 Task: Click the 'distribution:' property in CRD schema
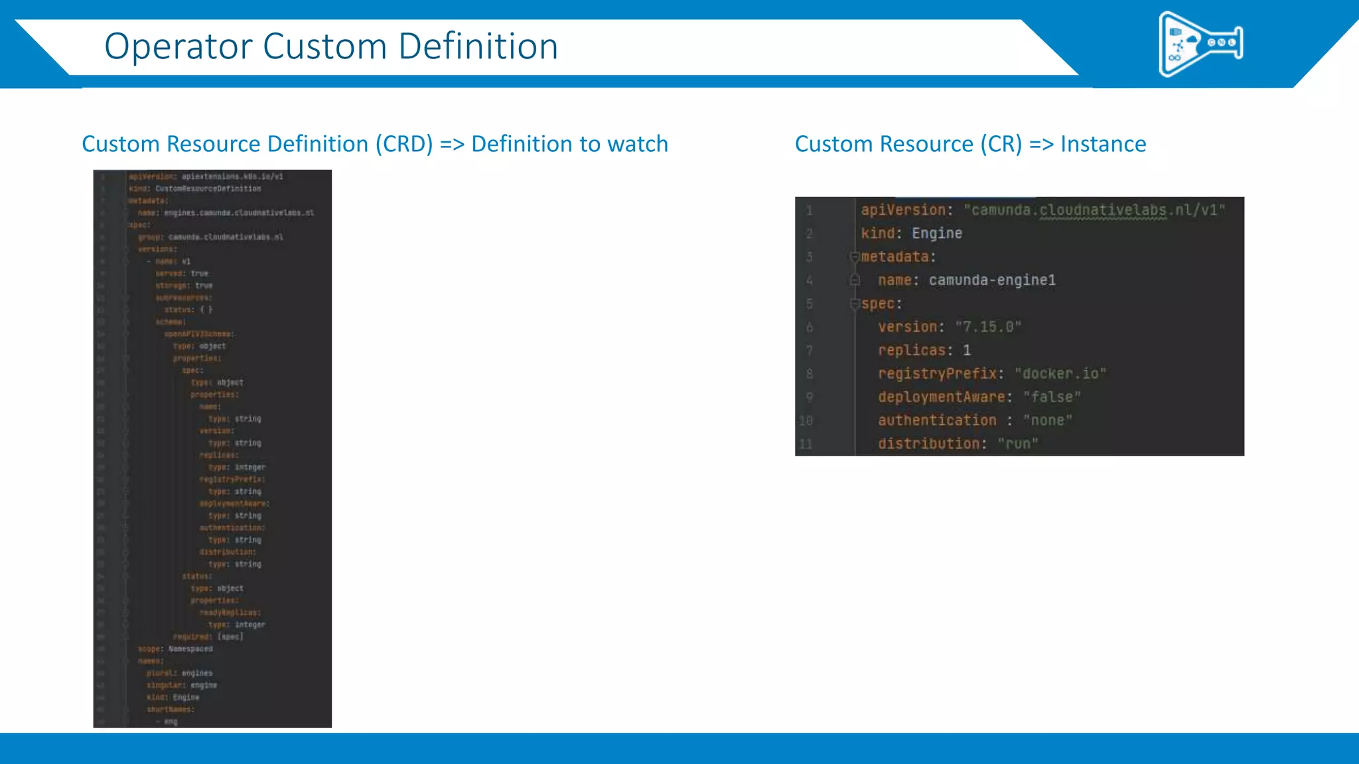tap(228, 552)
